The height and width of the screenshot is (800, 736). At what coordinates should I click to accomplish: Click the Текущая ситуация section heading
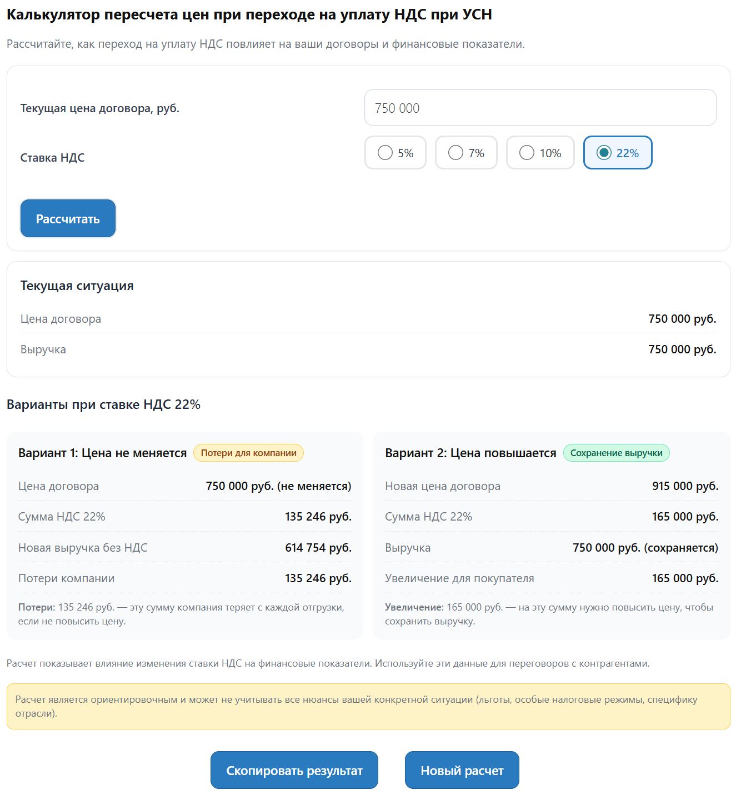tap(77, 286)
